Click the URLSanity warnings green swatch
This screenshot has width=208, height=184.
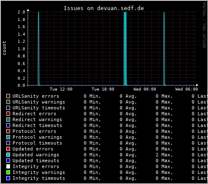click(x=8, y=102)
